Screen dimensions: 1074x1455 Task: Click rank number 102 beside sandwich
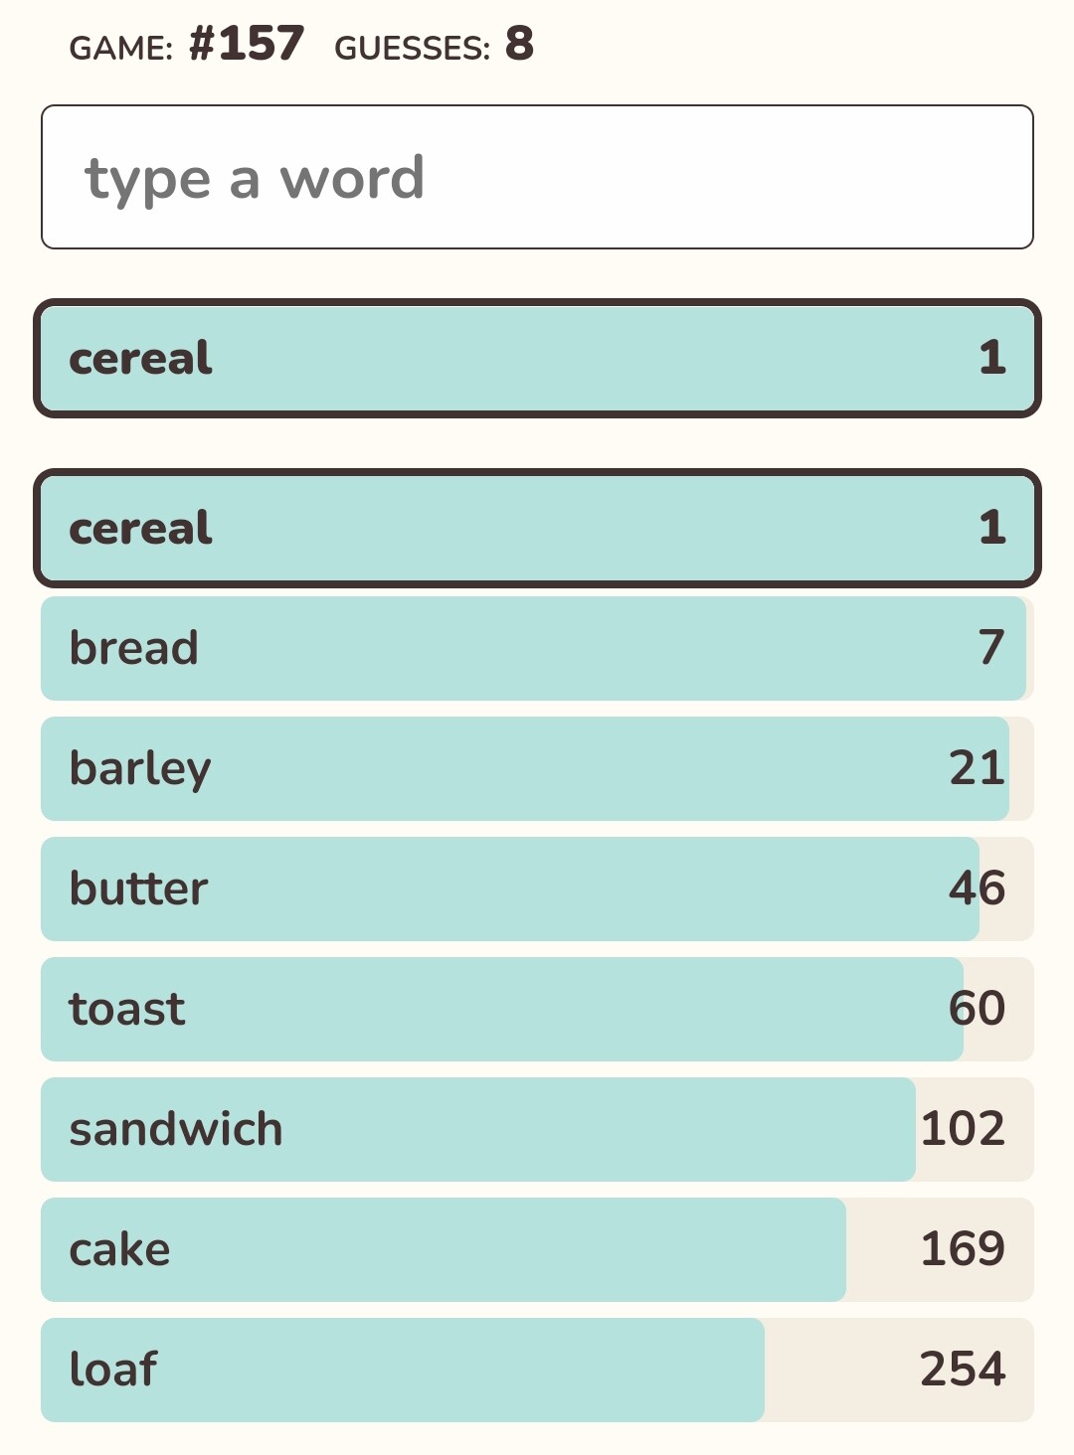(x=963, y=1129)
